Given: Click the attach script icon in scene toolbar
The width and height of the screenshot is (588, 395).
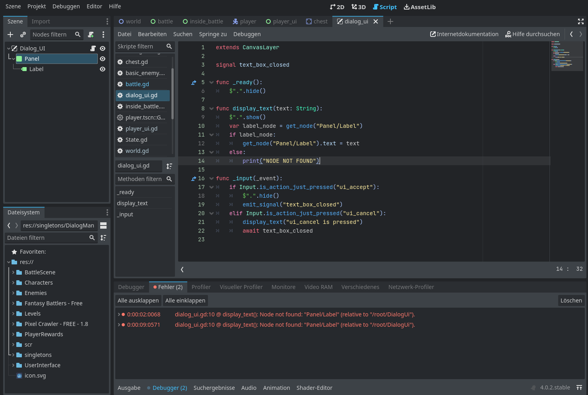Looking at the screenshot, I should click(91, 35).
